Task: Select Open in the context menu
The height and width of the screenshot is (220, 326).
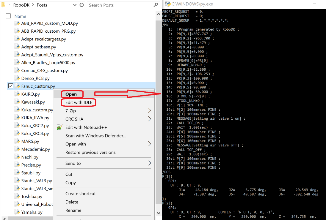Action: pyautogui.click(x=71, y=94)
